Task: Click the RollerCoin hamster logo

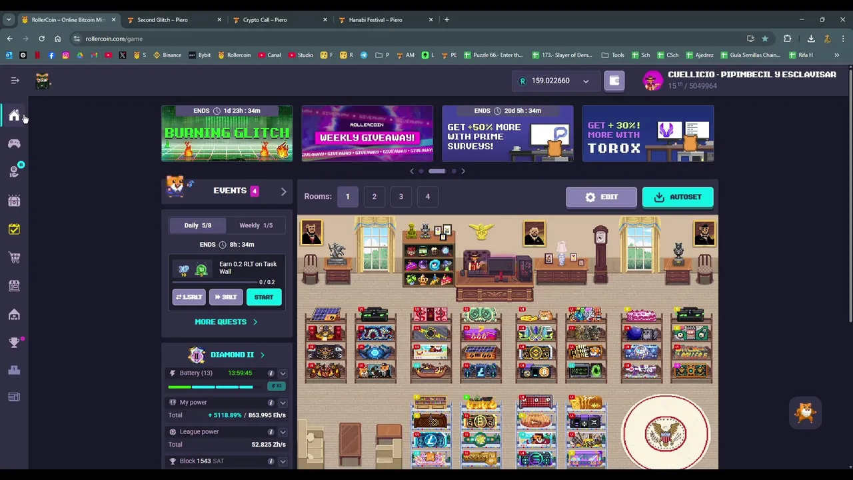Action: 43,81
